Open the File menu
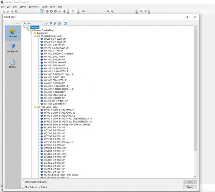 tap(3, 6)
